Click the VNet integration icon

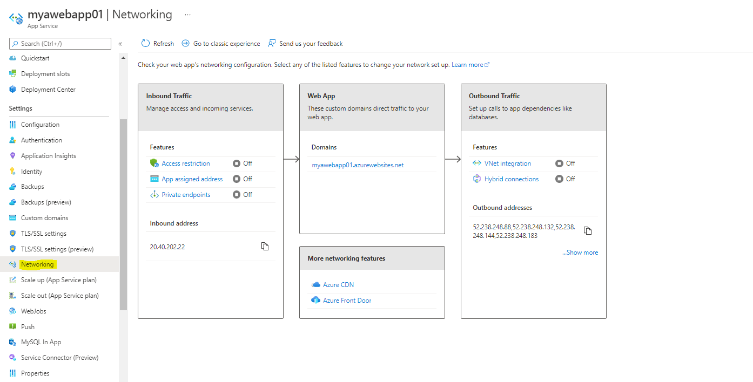(x=477, y=163)
